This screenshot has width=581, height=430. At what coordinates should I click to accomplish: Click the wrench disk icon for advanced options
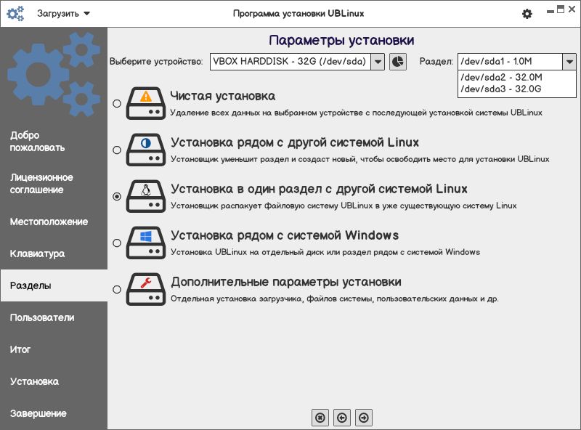tap(146, 289)
